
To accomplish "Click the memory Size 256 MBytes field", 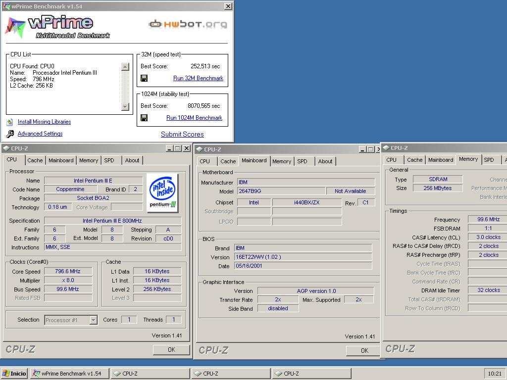I will [438, 188].
